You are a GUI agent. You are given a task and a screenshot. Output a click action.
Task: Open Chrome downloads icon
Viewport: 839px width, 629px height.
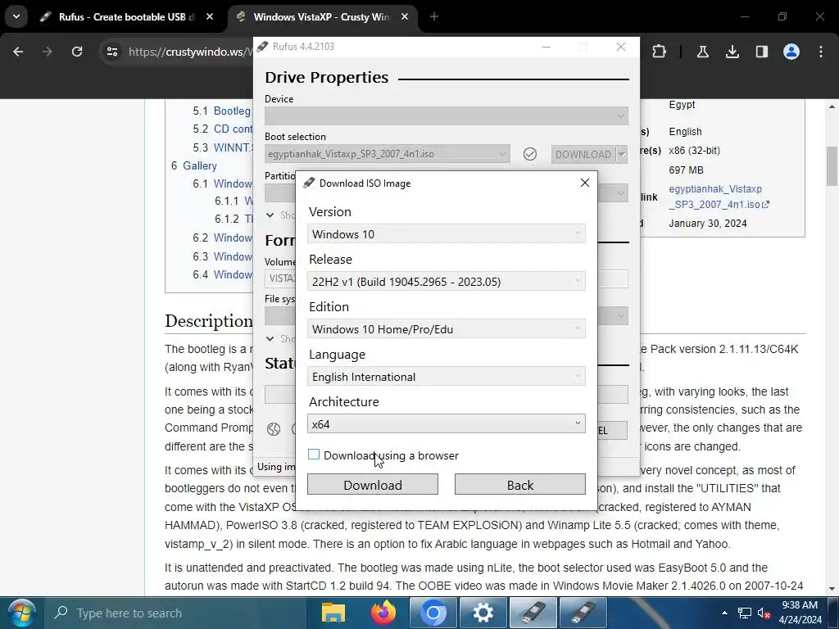coord(732,52)
